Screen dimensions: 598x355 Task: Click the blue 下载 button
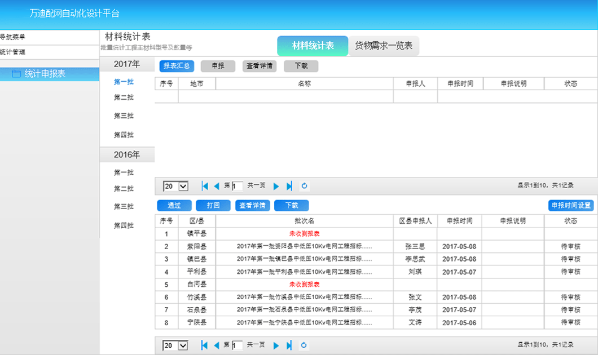click(291, 206)
